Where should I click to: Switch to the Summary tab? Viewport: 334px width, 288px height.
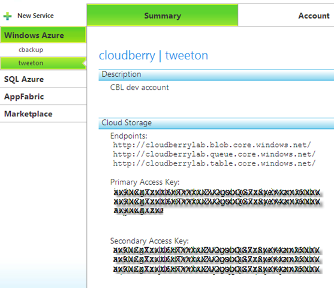(163, 16)
